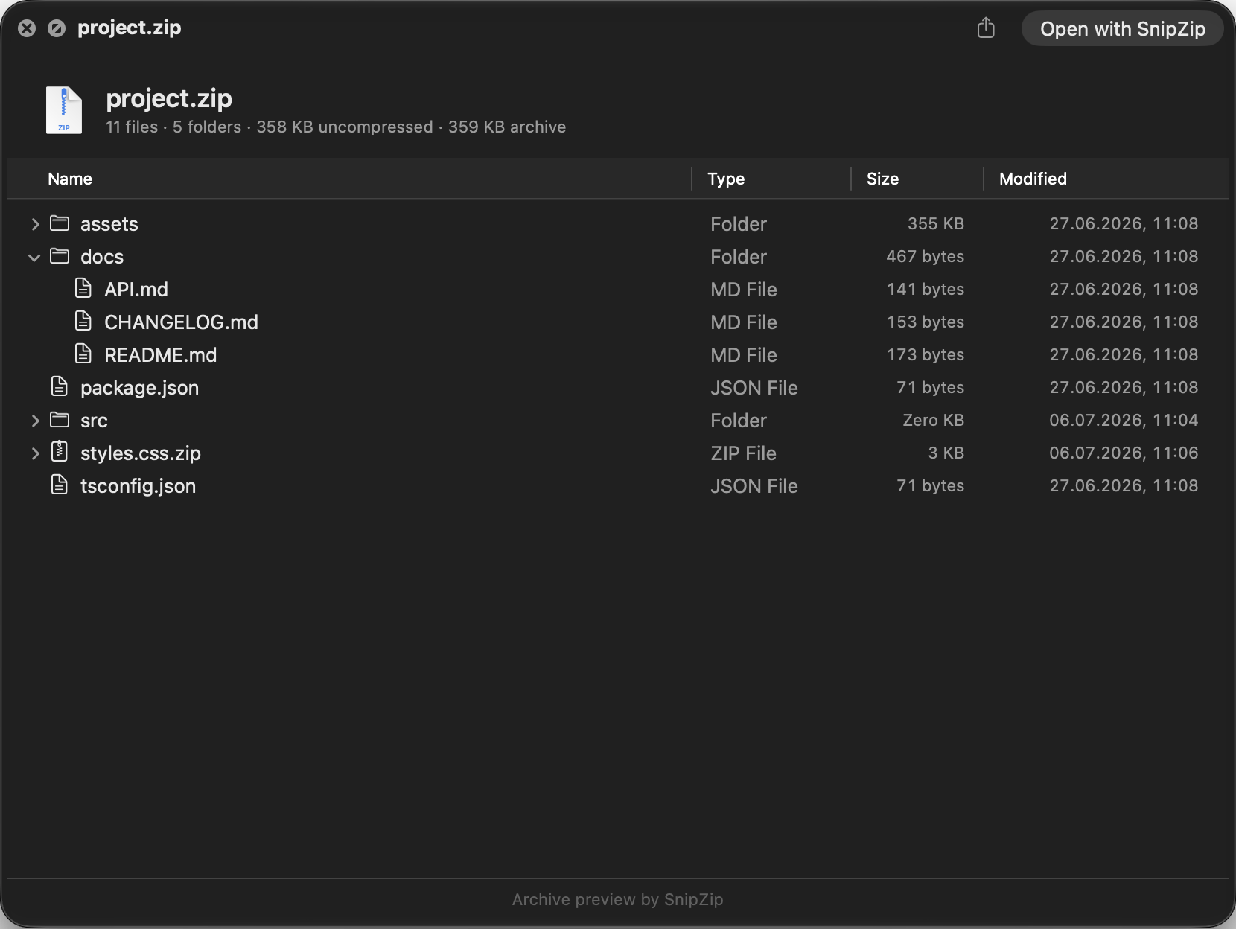Click the JSON File type of tsconfig.json
1236x929 pixels.
(754, 486)
